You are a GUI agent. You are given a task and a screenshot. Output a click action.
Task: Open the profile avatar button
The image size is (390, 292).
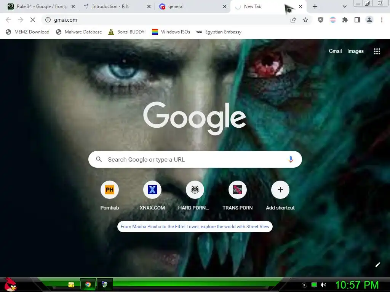[369, 20]
